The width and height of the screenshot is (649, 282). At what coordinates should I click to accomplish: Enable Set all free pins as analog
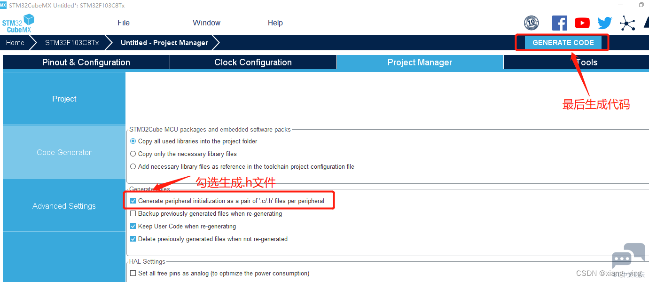point(133,273)
